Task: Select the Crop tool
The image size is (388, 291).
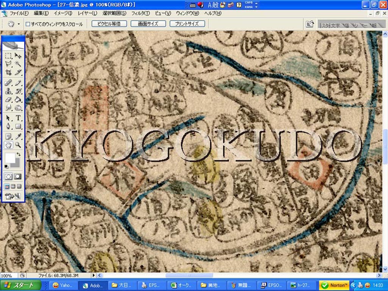Action: [8, 72]
